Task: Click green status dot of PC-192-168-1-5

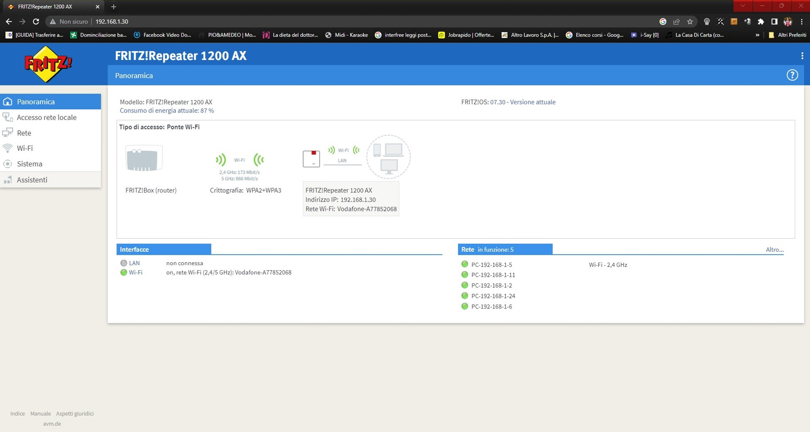Action: point(465,264)
